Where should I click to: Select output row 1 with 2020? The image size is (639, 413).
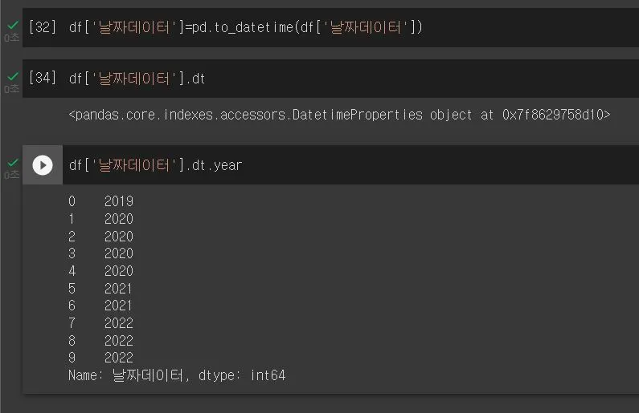(x=100, y=219)
